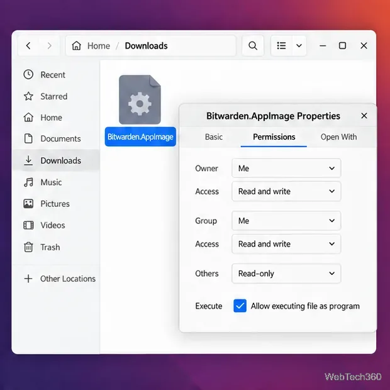Open Other Locations label
This screenshot has height=390, width=390.
68,279
